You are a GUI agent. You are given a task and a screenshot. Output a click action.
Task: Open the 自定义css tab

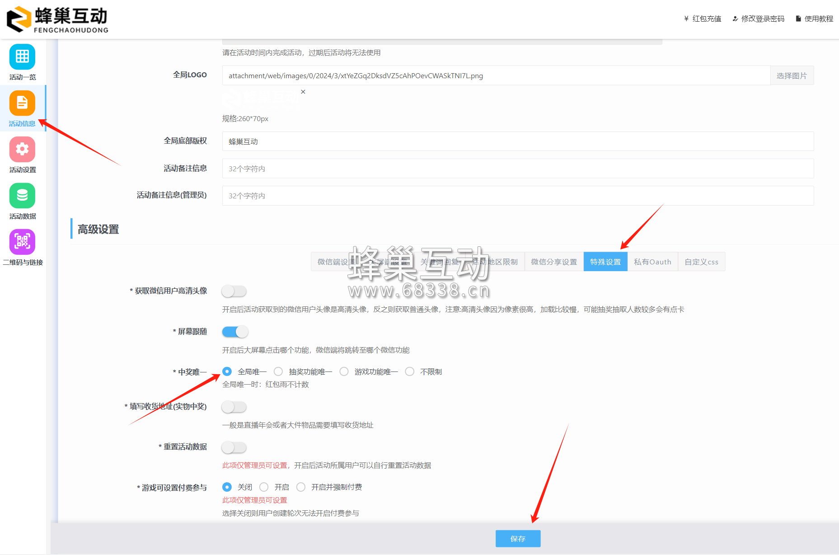(x=701, y=261)
